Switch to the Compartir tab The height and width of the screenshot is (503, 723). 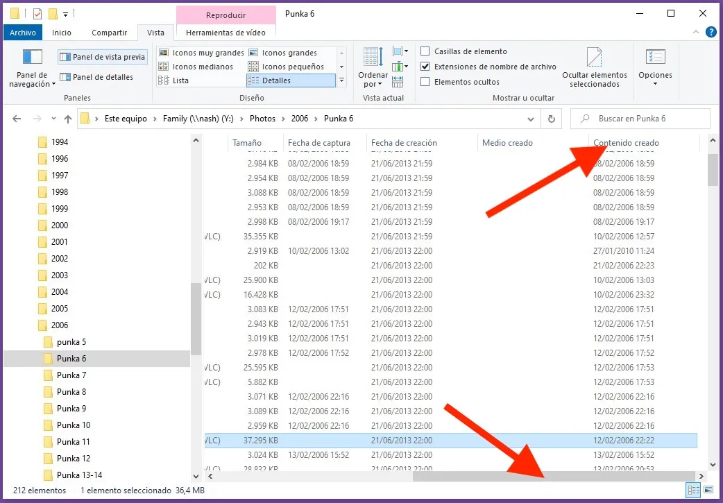click(x=109, y=33)
